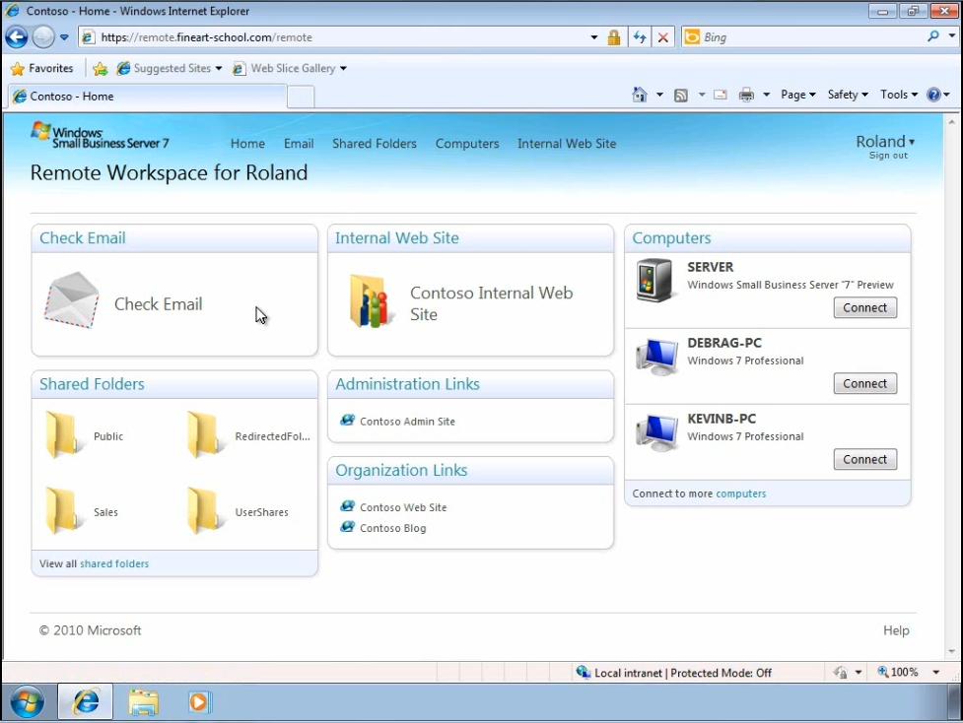Expand the Suggested Sites dropdown

point(219,68)
